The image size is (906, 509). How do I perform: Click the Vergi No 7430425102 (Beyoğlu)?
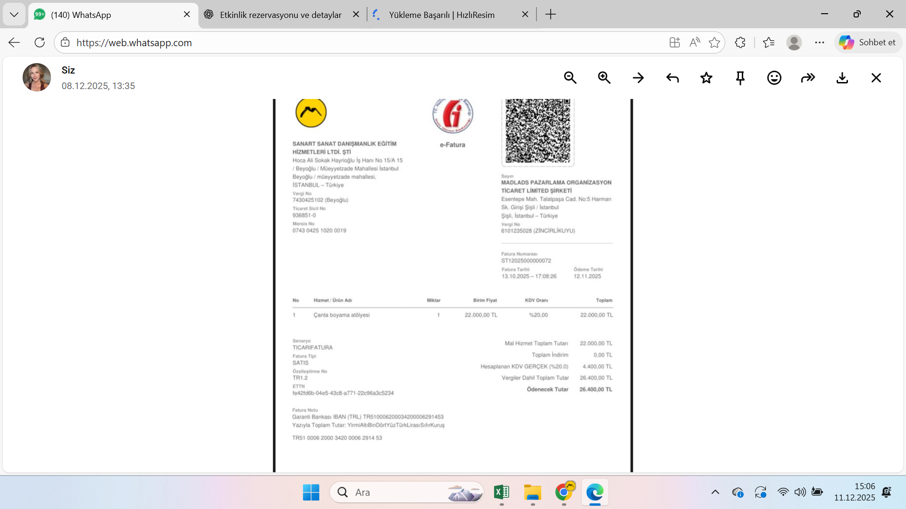320,200
